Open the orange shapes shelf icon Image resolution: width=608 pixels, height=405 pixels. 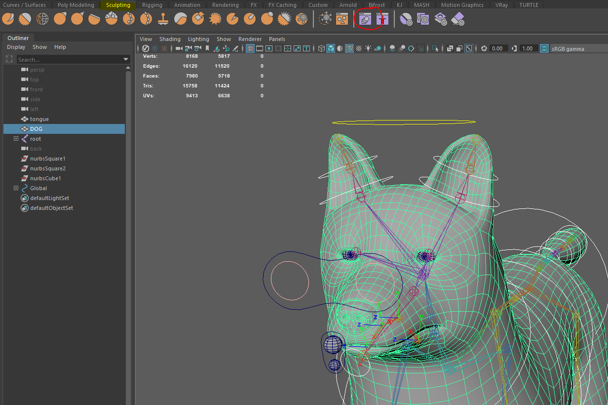342,19
